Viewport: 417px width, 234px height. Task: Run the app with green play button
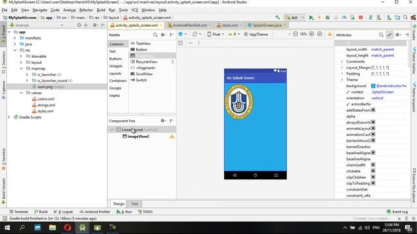(x=311, y=18)
